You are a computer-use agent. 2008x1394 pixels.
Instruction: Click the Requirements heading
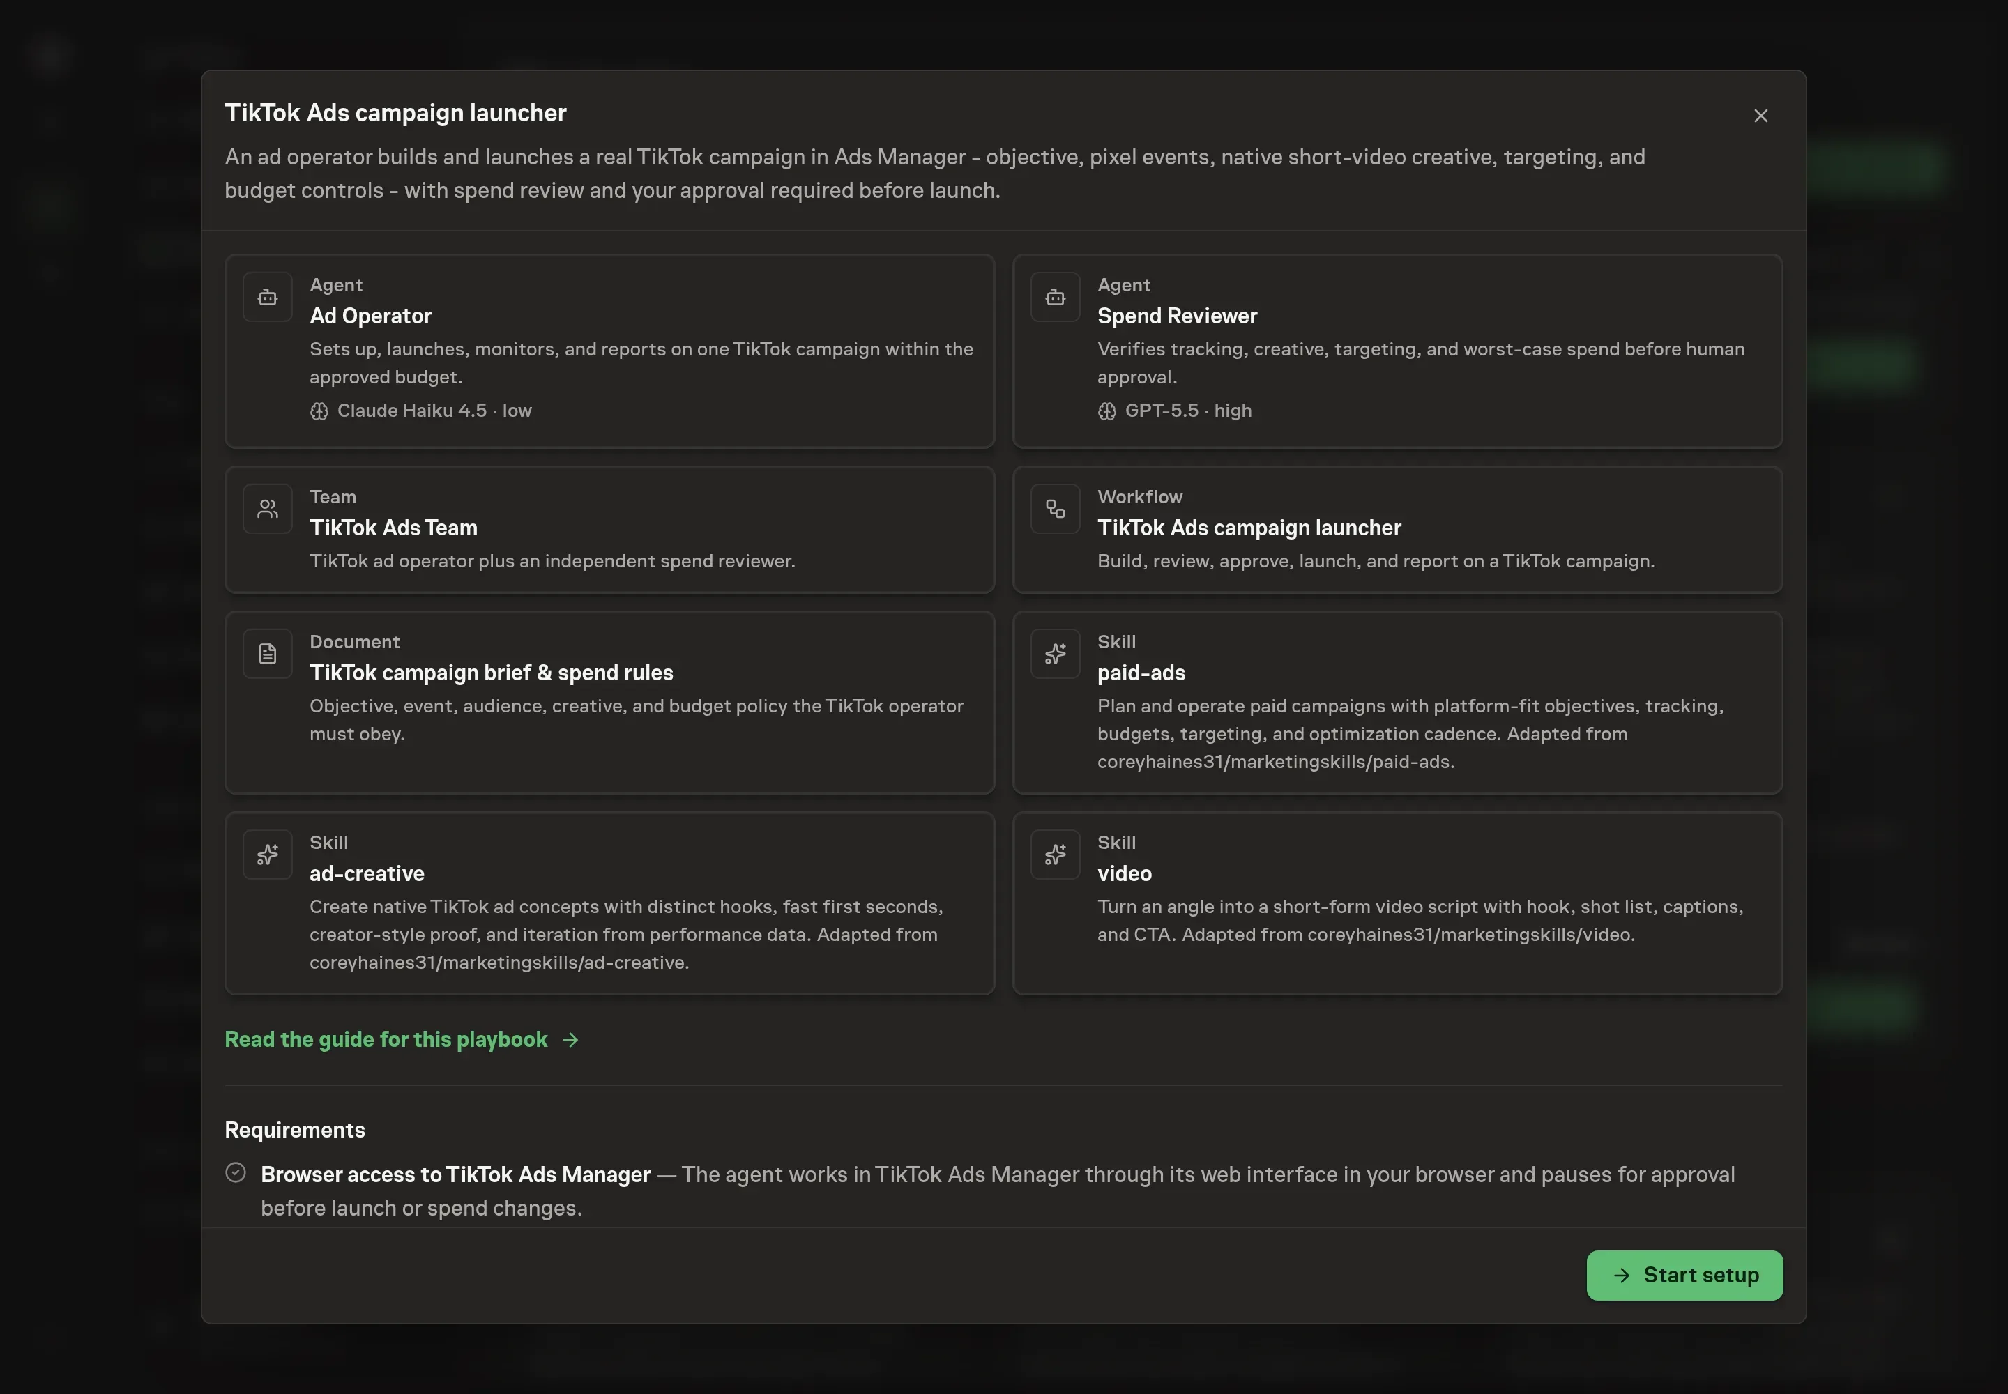coord(294,1131)
